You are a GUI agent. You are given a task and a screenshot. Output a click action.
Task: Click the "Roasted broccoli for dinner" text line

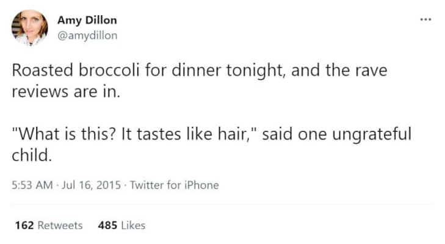coord(200,70)
